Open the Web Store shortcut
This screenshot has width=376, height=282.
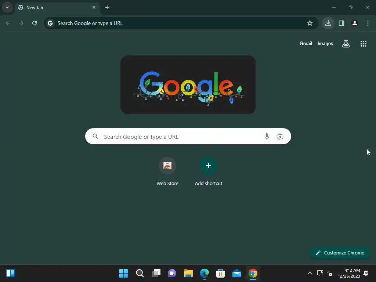click(x=167, y=172)
